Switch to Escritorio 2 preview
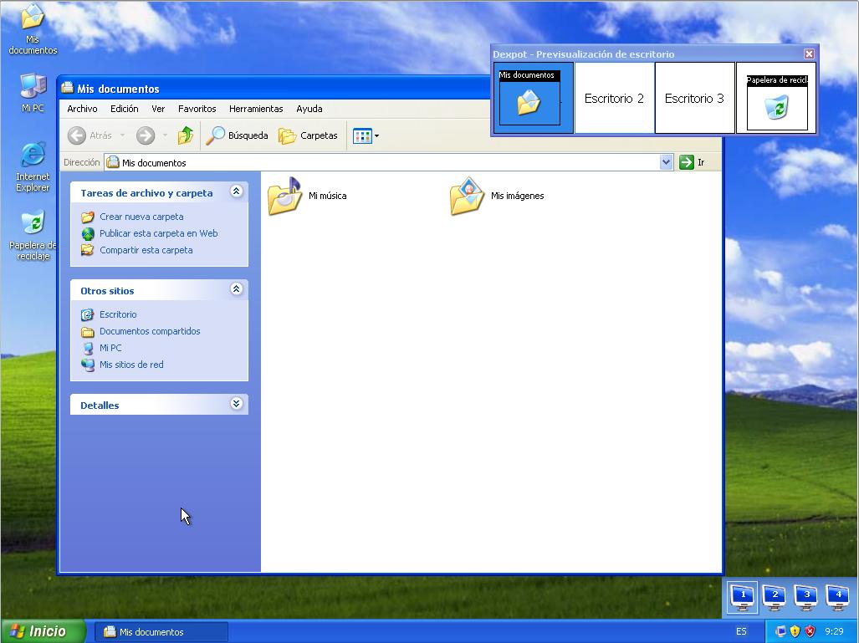 pyautogui.click(x=614, y=98)
